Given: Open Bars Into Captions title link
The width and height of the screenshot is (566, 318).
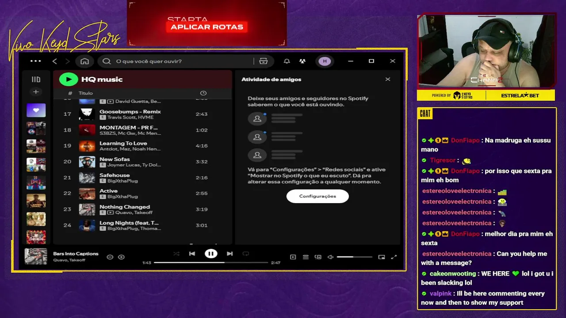Looking at the screenshot, I should tap(76, 254).
